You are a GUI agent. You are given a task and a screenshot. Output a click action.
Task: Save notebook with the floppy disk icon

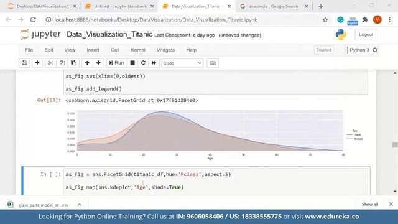click(x=24, y=63)
